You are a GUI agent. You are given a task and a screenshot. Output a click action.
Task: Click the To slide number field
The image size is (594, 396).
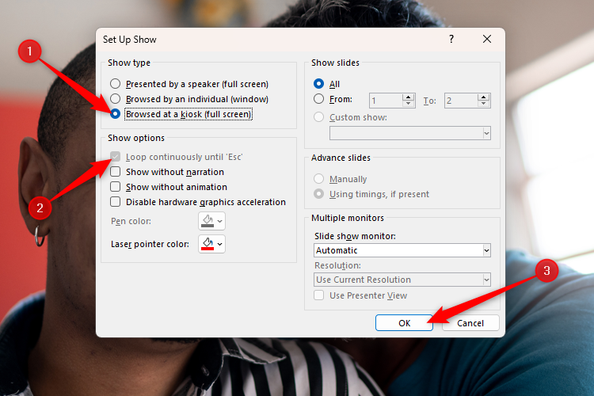pos(461,101)
